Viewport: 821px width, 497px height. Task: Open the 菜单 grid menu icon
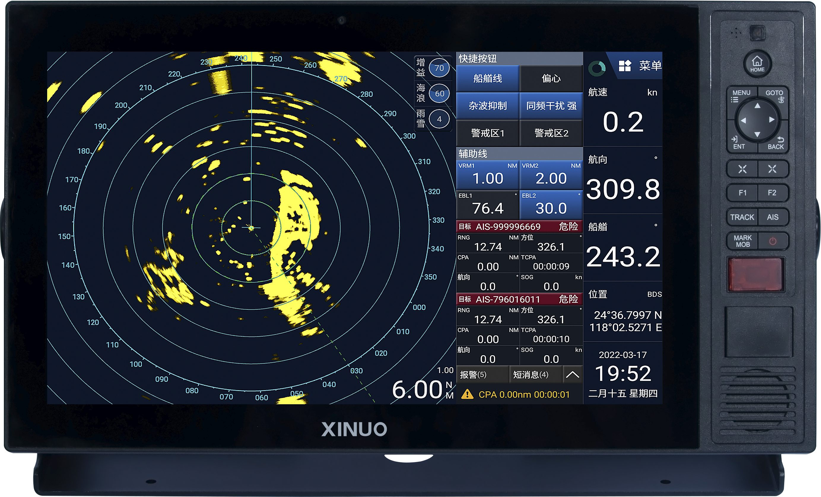625,65
